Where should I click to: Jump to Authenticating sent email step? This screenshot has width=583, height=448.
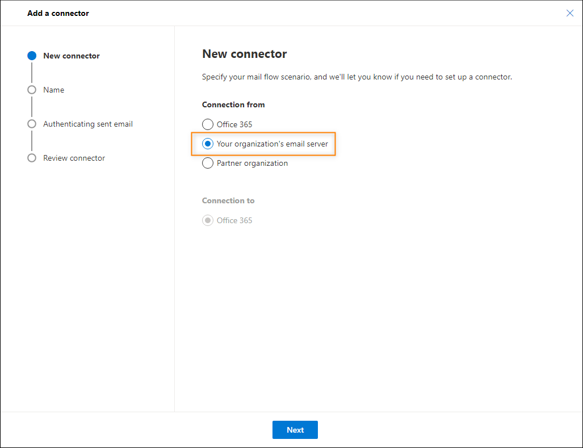(88, 124)
